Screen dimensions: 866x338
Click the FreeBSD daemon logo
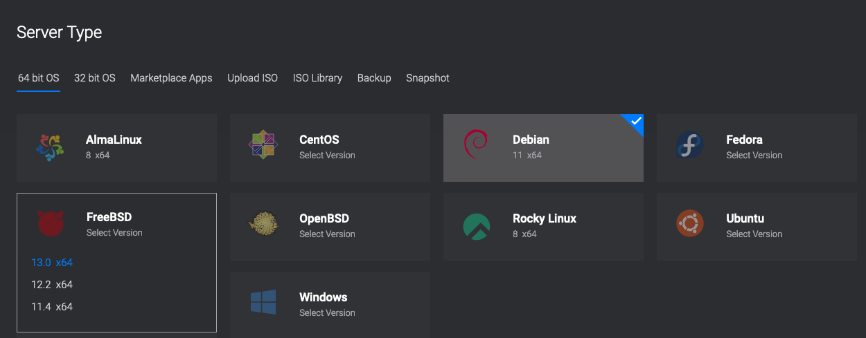[x=50, y=225]
